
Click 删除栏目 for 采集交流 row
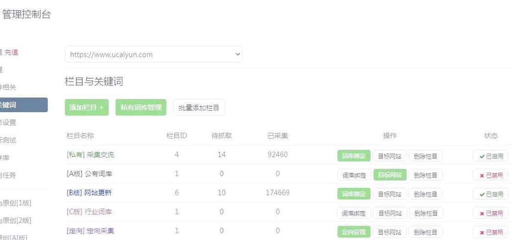[425, 156]
